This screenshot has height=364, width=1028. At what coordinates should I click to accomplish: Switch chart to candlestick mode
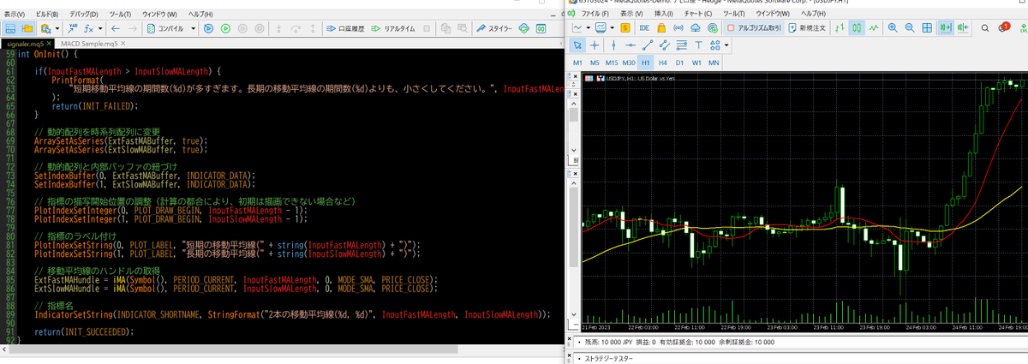coord(857,28)
